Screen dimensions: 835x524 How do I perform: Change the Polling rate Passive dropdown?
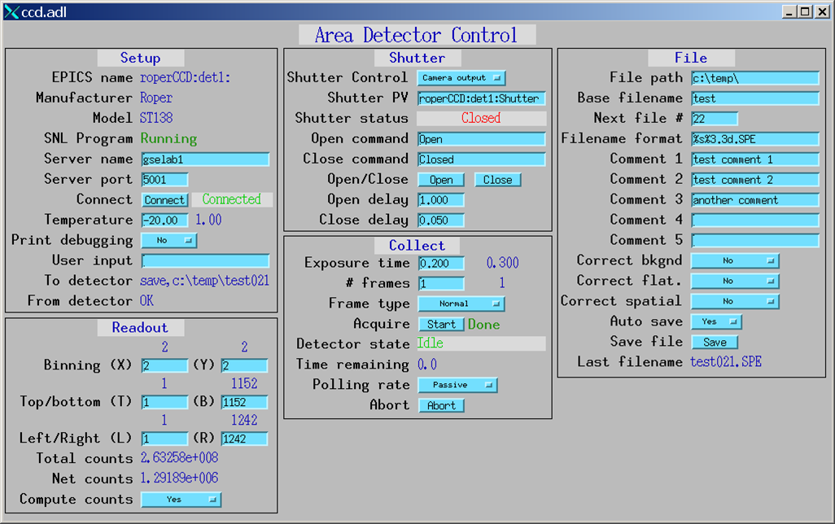click(457, 385)
